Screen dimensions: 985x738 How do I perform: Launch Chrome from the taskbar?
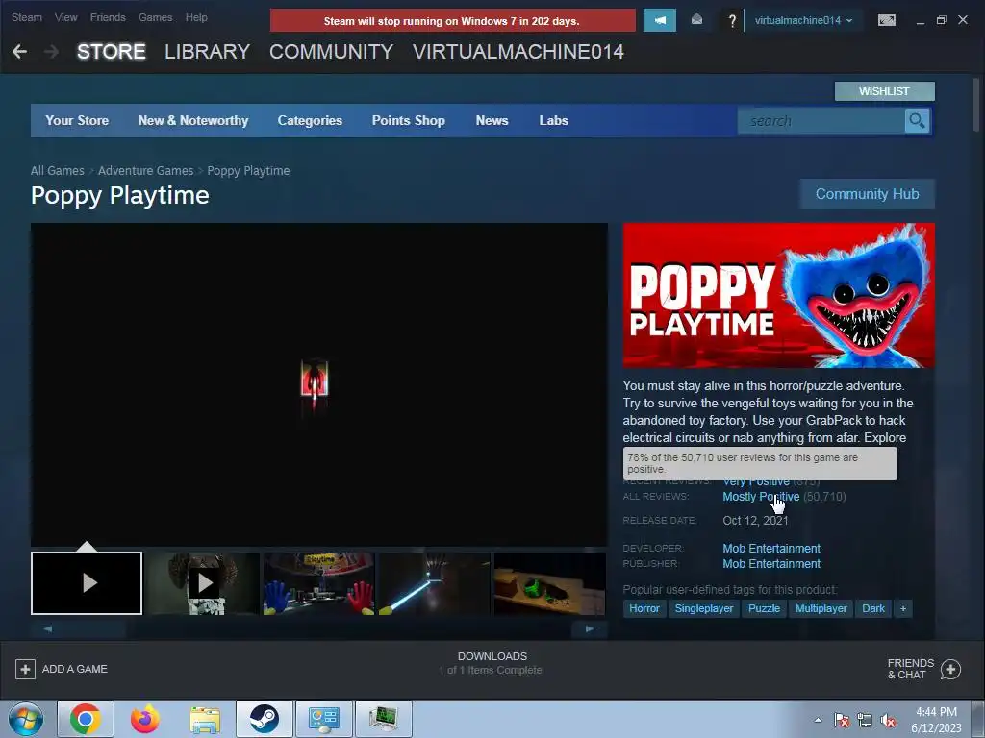point(86,719)
